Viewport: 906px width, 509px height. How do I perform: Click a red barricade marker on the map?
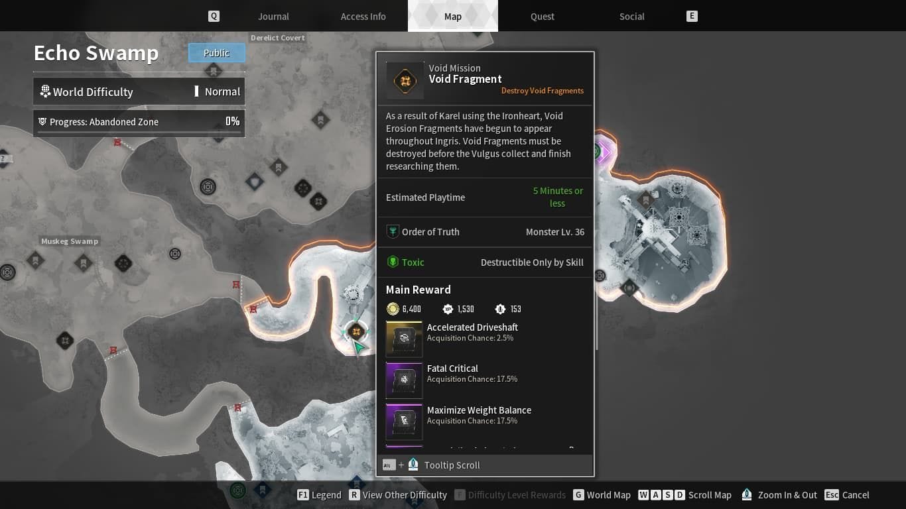click(235, 285)
